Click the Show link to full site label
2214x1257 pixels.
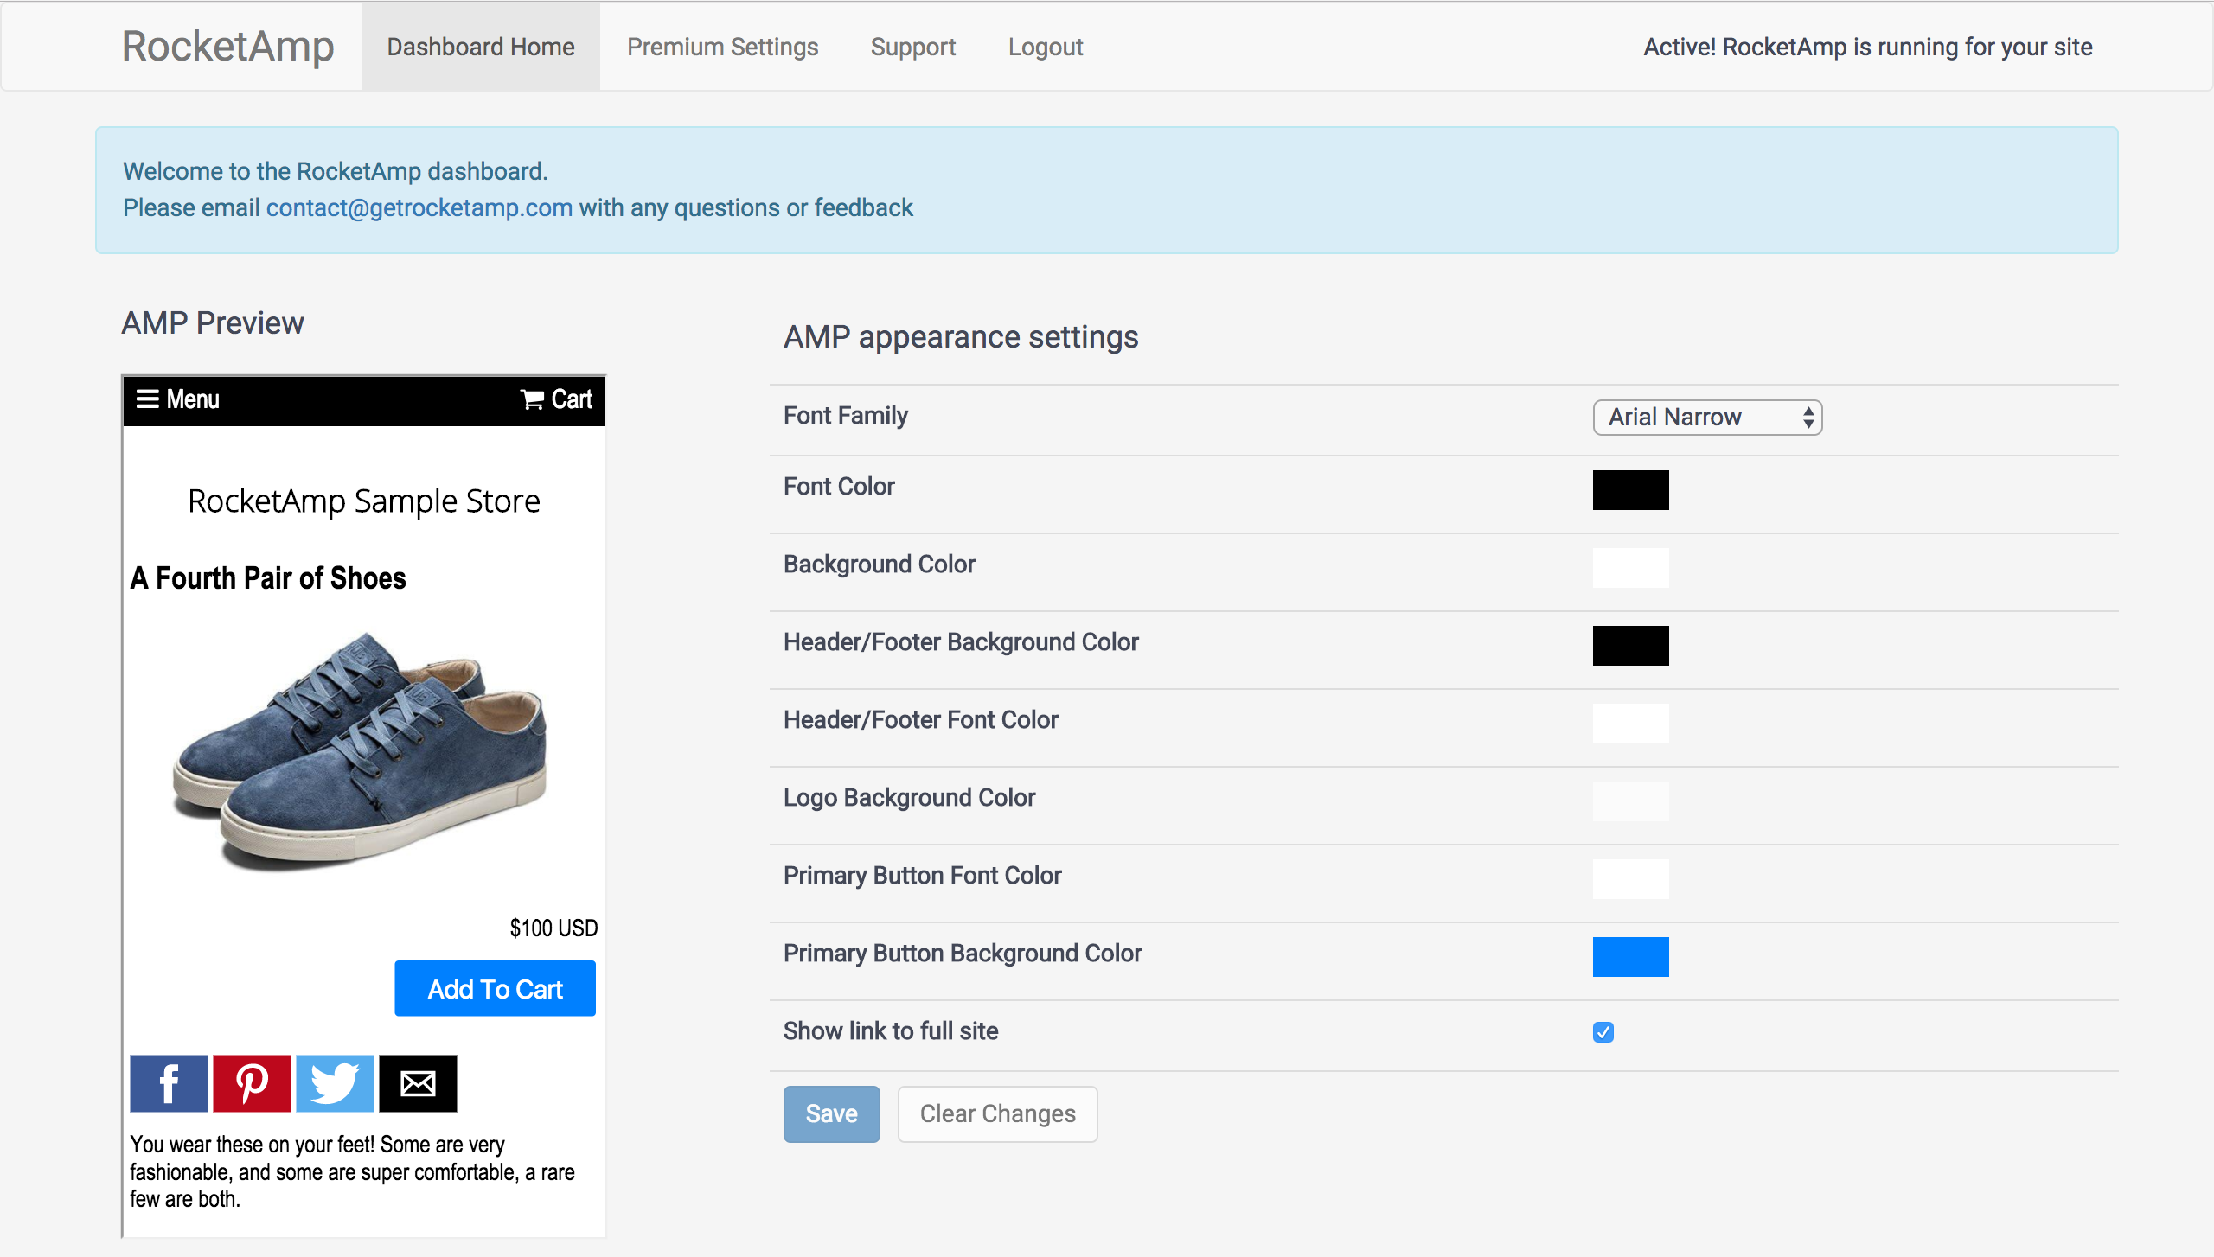(890, 1031)
